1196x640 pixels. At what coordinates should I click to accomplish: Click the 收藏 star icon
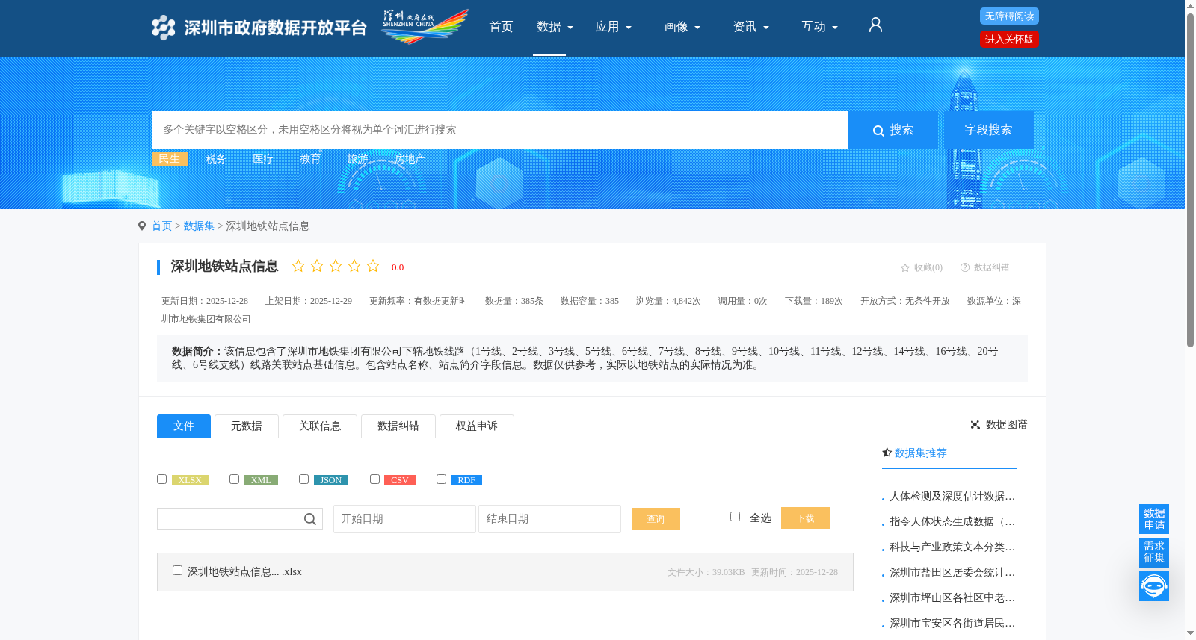tap(905, 267)
